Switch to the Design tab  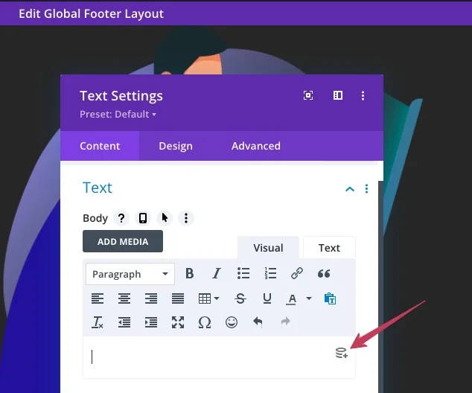[176, 146]
